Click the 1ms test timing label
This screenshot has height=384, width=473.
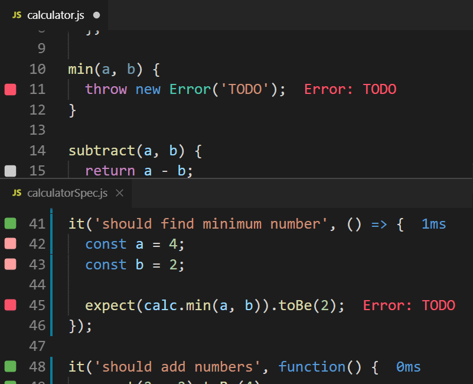pos(435,223)
